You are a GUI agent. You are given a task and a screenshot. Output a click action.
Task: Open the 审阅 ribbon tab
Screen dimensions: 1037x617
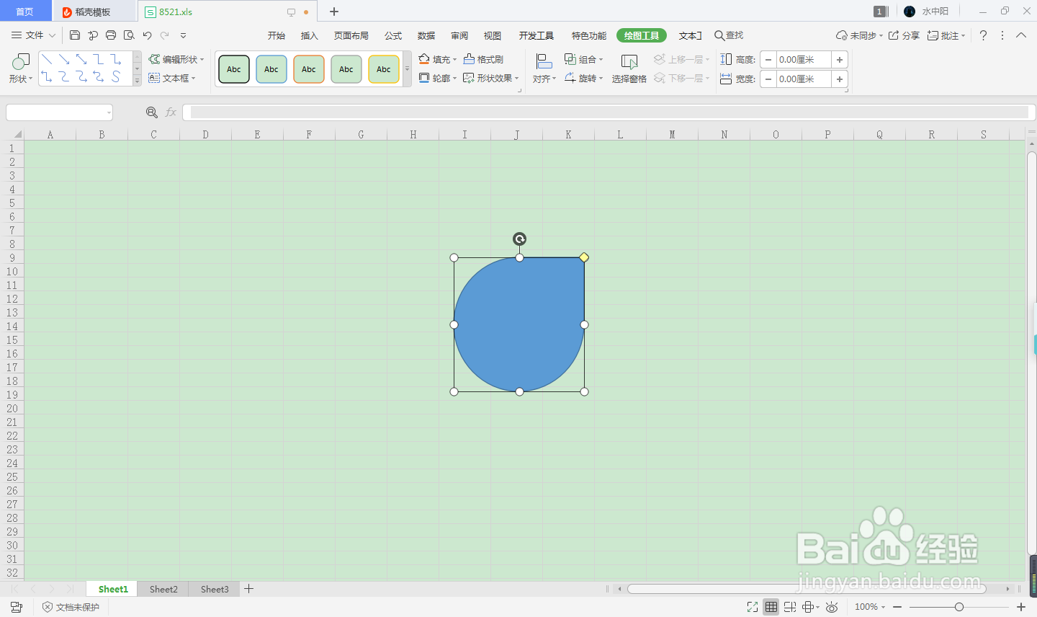(x=459, y=35)
